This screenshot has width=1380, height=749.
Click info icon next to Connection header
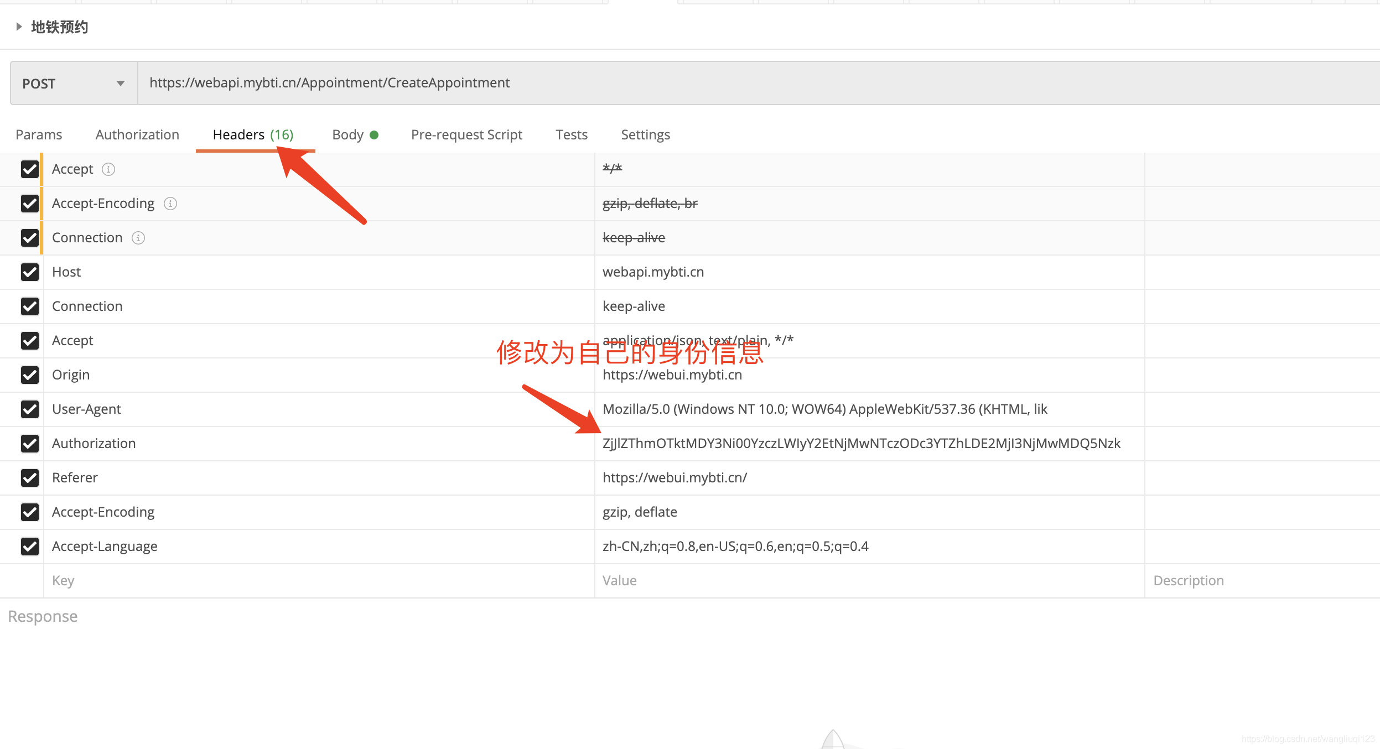tap(138, 238)
